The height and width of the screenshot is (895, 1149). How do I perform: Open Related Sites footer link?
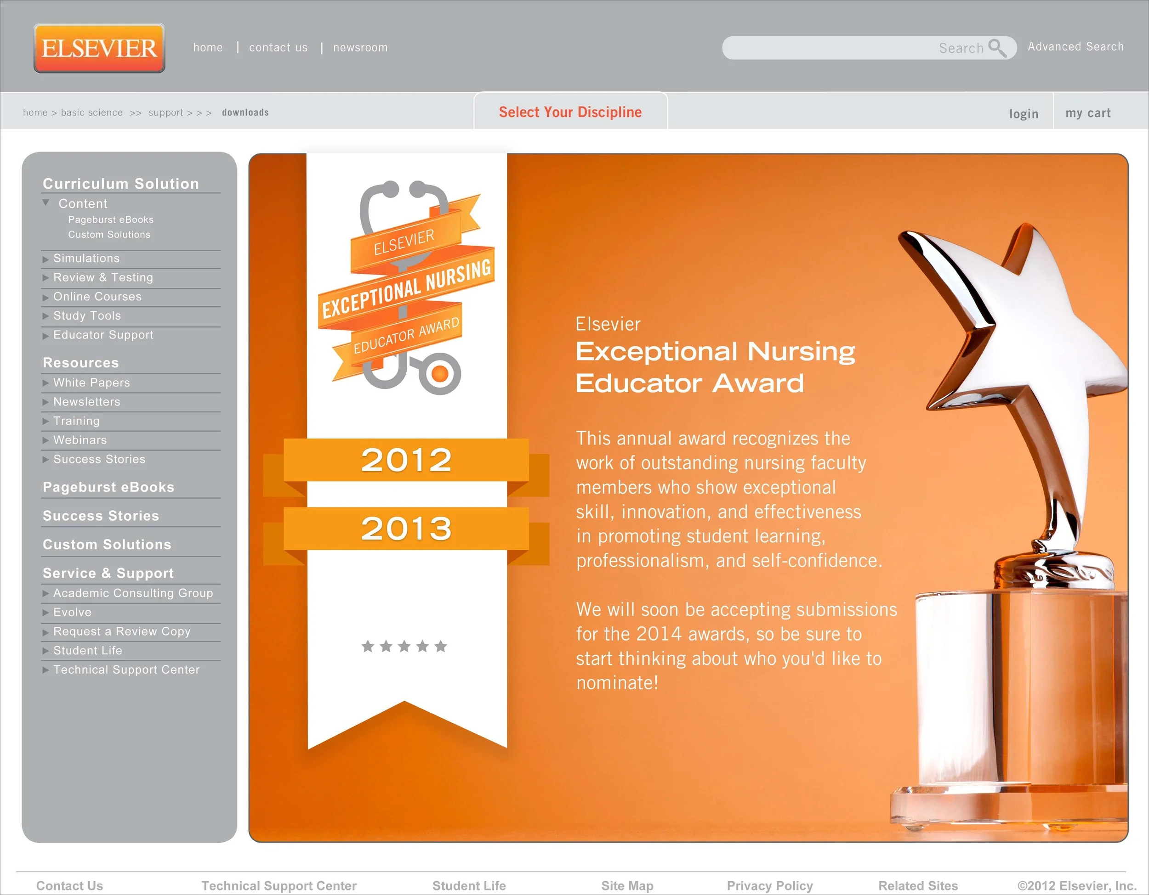click(x=918, y=885)
